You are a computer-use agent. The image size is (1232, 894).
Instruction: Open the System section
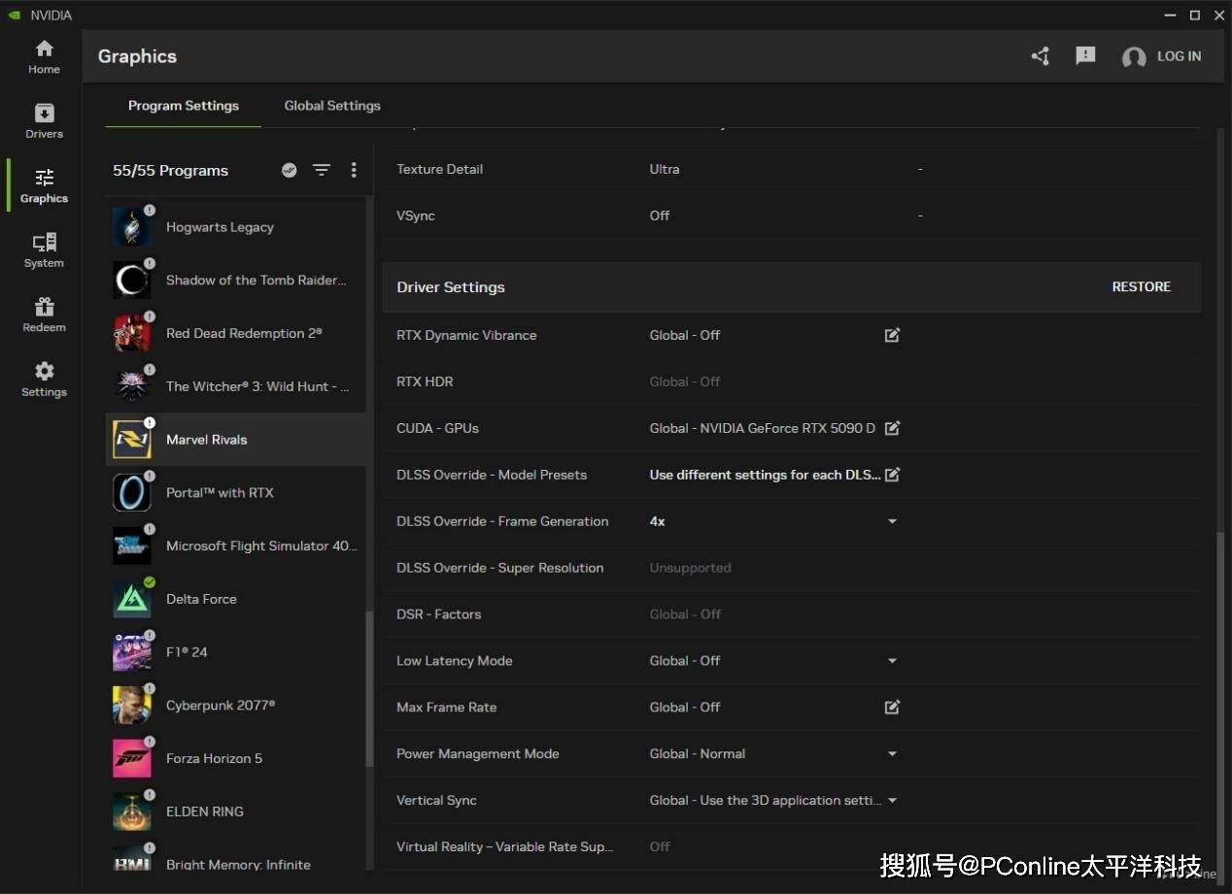click(44, 250)
